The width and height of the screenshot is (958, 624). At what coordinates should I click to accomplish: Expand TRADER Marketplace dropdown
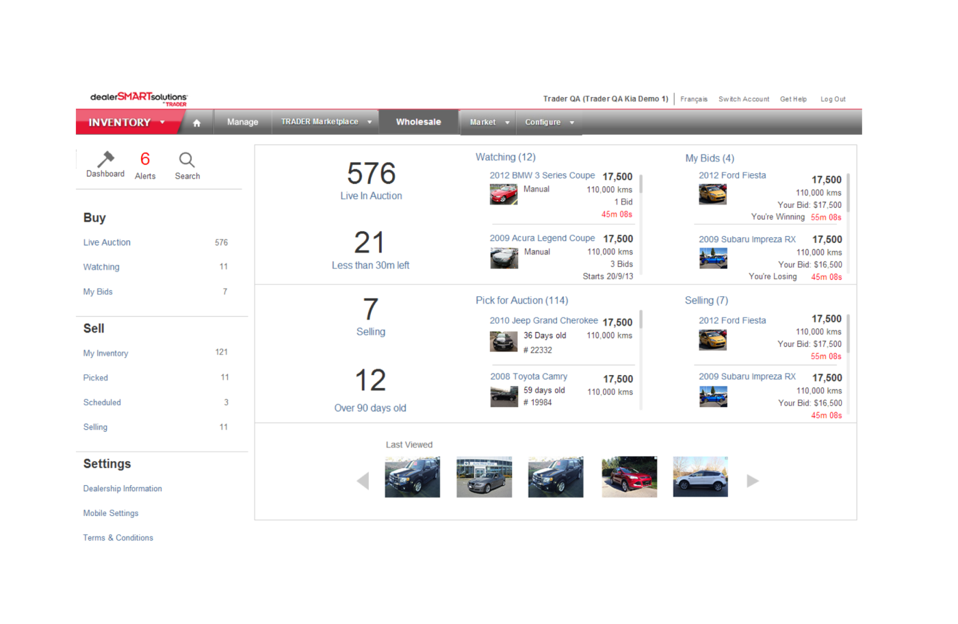[x=326, y=122]
